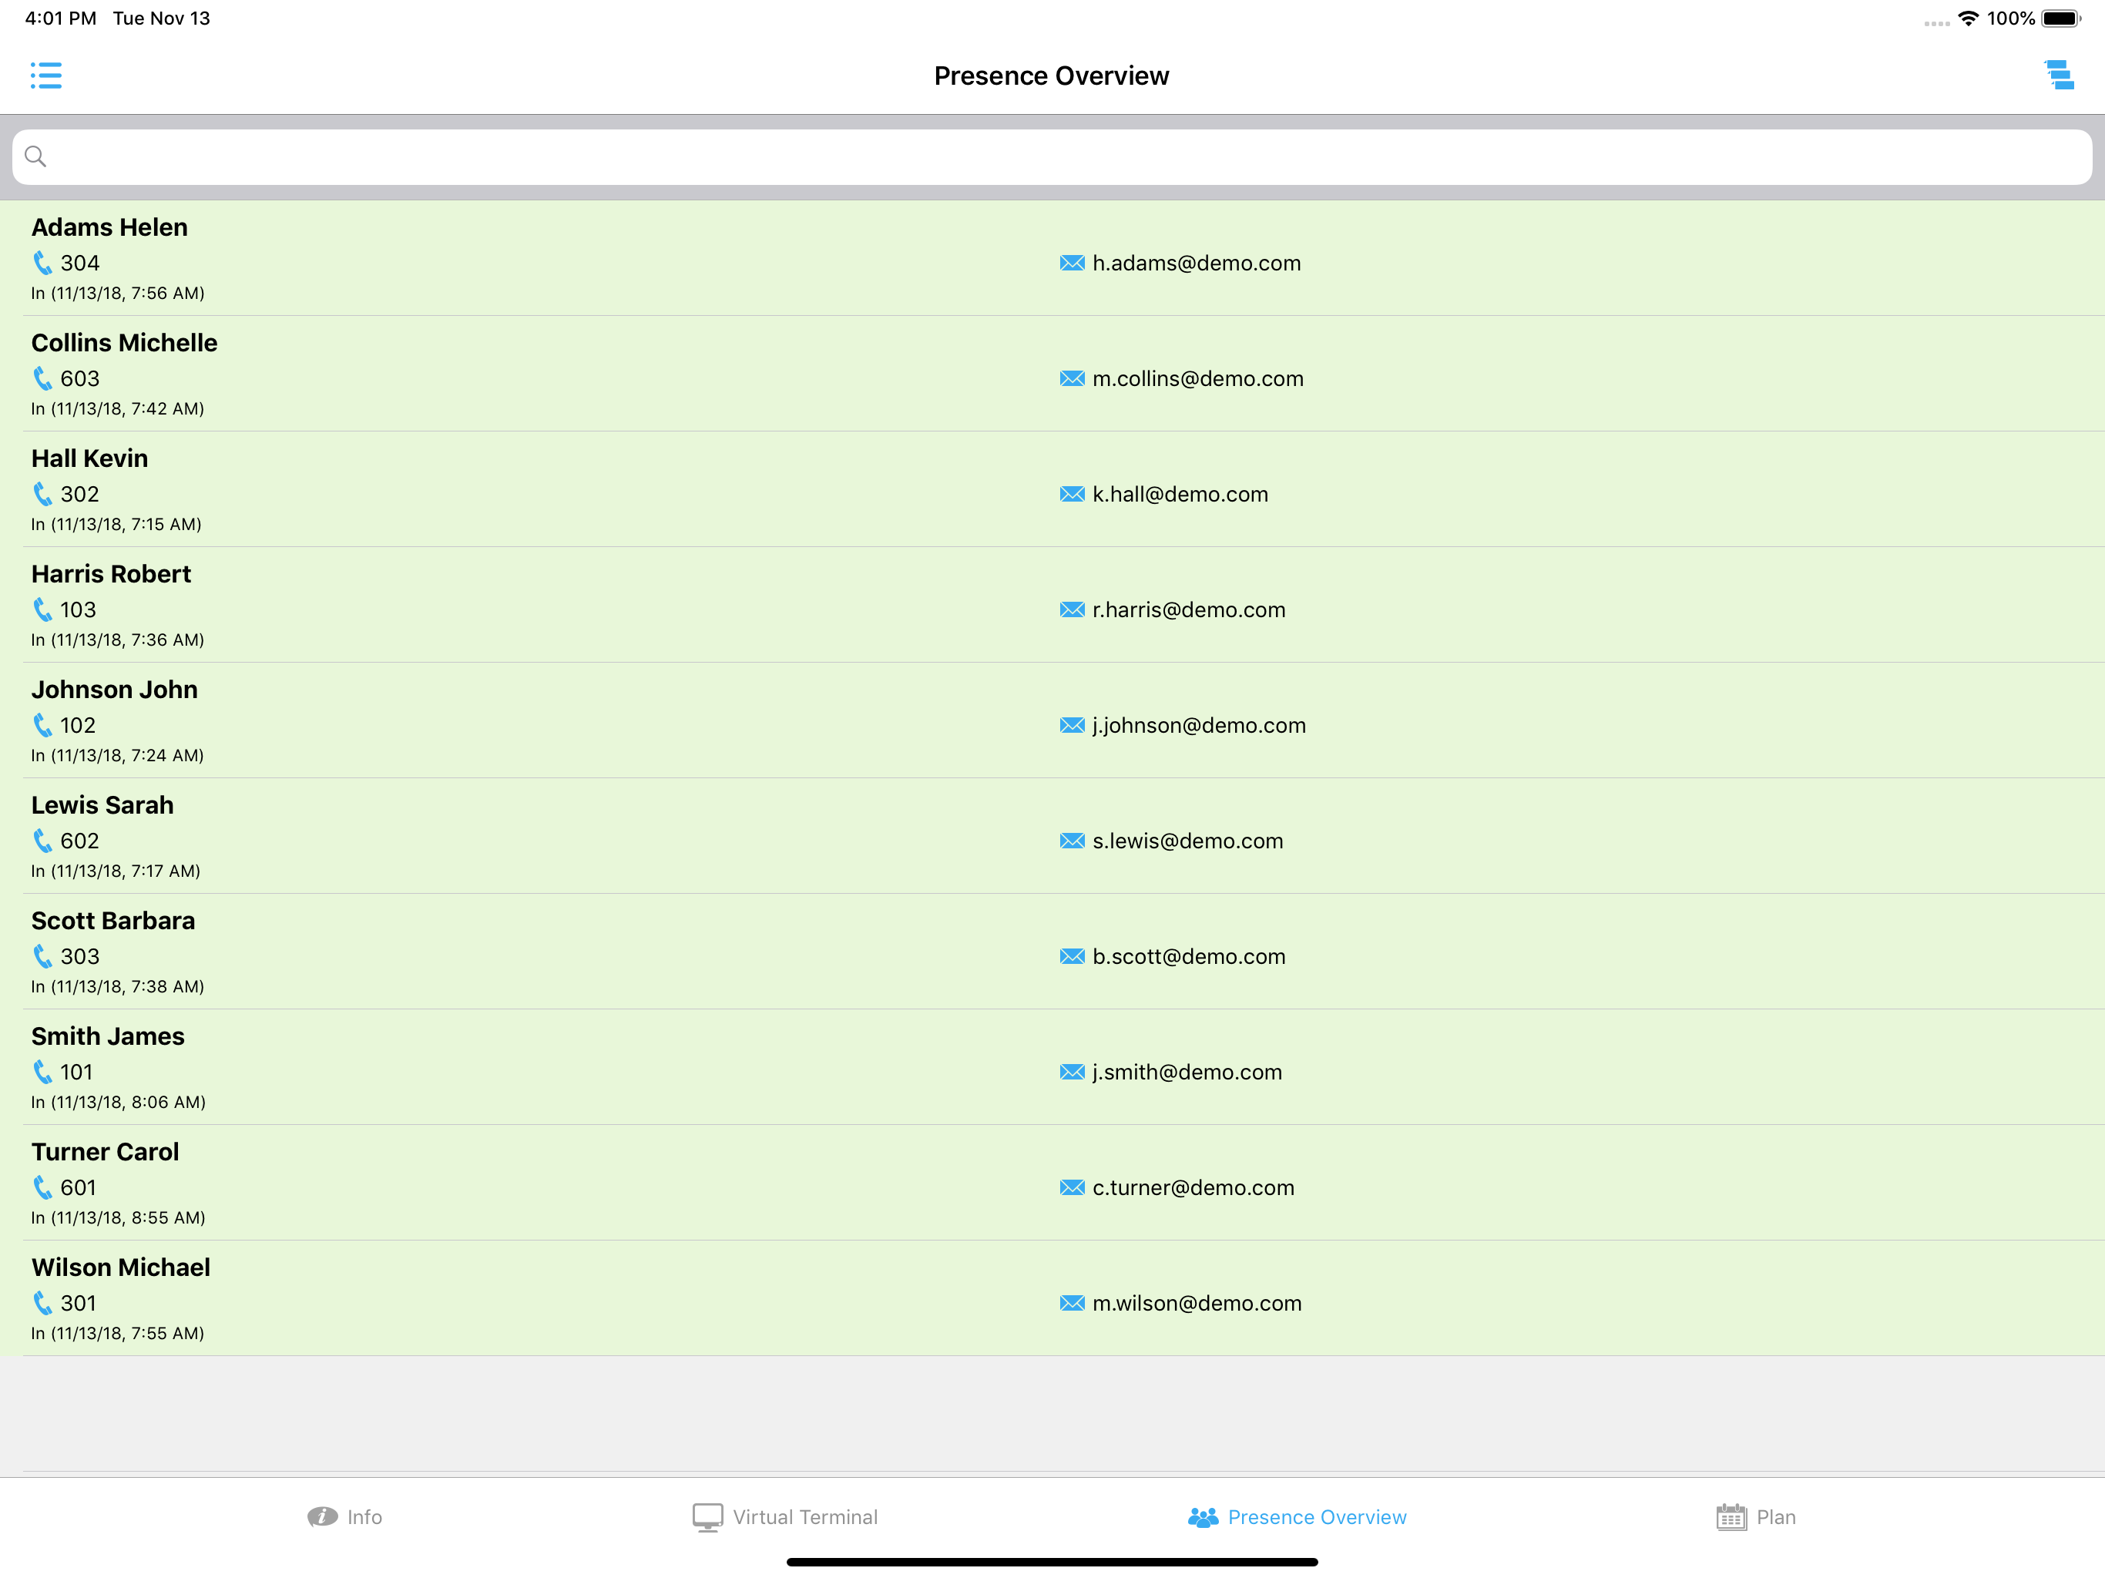The image size is (2105, 1578).
Task: Call Smith James via phone icon 101
Action: pyautogui.click(x=43, y=1073)
